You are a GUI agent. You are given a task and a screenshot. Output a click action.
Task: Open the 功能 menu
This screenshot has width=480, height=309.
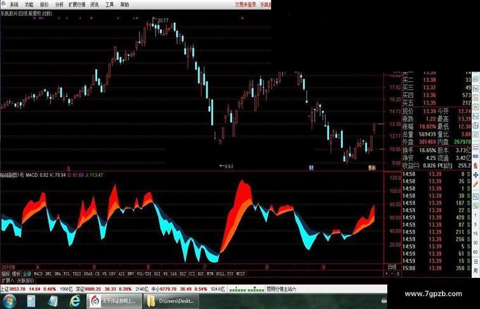(x=29, y=4)
